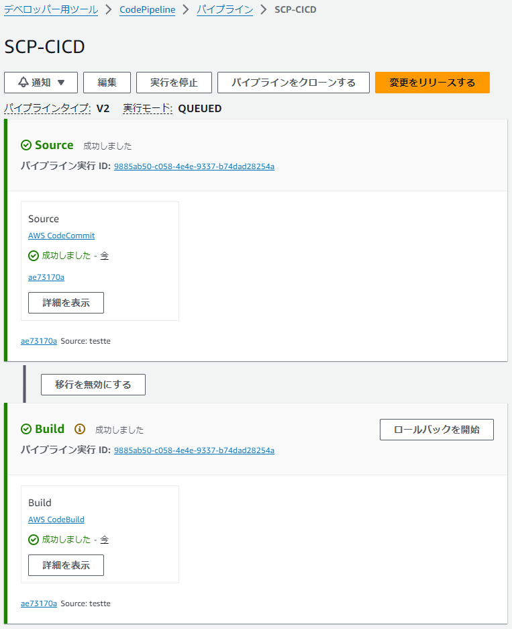512x629 pixels.
Task: Click the V2 pipeline type value
Action: pyautogui.click(x=103, y=109)
